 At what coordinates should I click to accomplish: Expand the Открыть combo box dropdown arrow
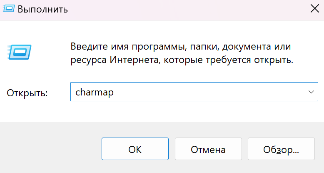310,92
